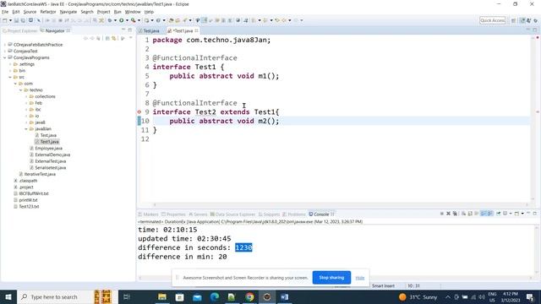Viewport: 541px width, 304px height.
Task: Close the Test1.java editor tab
Action: point(196,30)
